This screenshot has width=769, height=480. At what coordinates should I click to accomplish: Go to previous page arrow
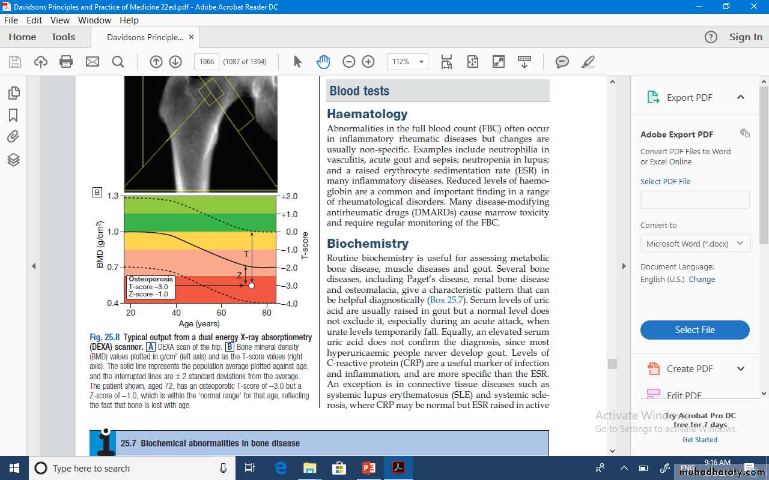[x=156, y=62]
